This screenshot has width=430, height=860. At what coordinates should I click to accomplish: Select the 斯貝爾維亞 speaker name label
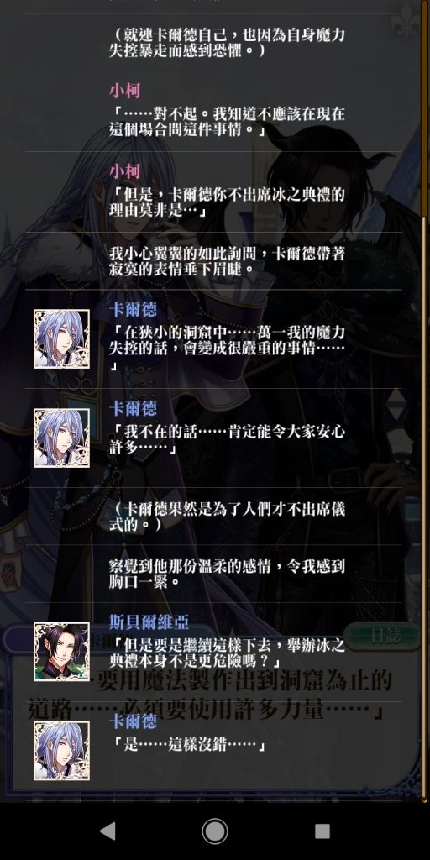pyautogui.click(x=149, y=621)
